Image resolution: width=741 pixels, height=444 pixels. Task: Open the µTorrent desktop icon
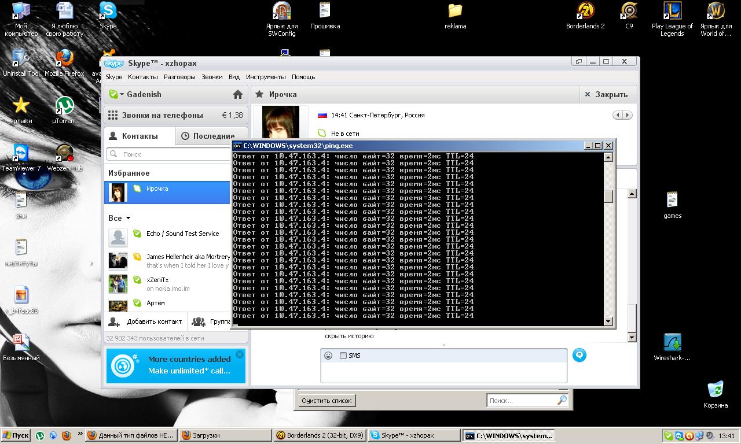coord(64,106)
